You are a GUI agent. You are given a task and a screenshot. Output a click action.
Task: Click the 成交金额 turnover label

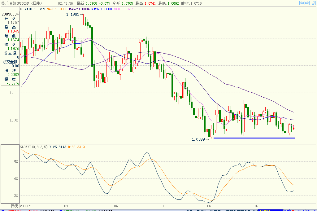click(x=10, y=62)
